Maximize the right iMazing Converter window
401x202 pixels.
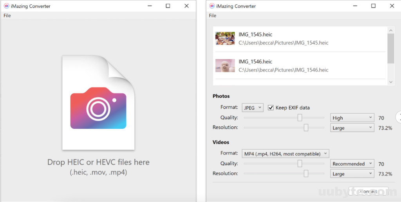pyautogui.click(x=373, y=6)
